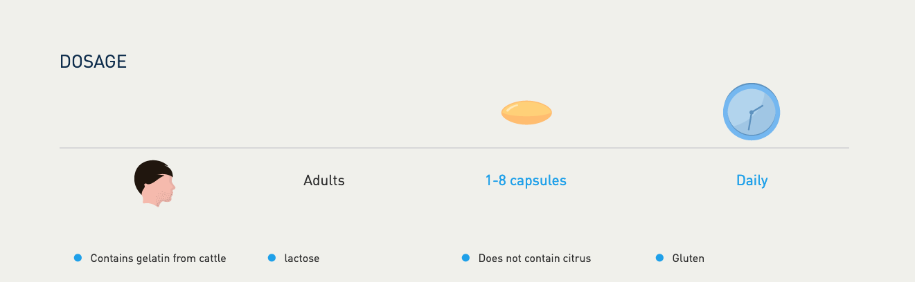Screen dimensions: 915x282
Task: Click the bullet beside Contains gelatin from cattle
Action: (x=78, y=258)
